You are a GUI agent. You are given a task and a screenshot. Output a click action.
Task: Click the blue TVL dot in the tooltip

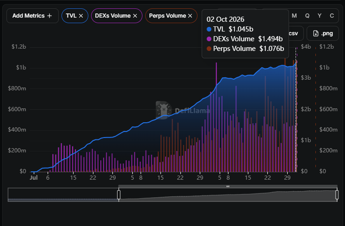click(209, 29)
